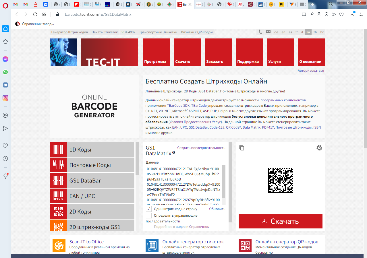Expand the Почтовые Коды category
This screenshot has width=367, height=258.
pyautogui.click(x=92, y=165)
